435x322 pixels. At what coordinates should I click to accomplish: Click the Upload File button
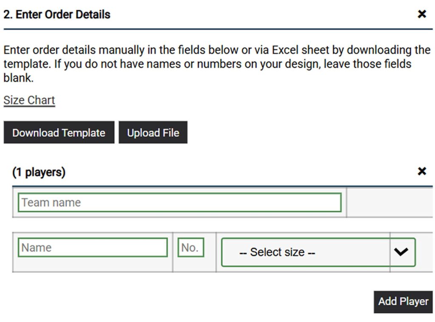point(153,133)
